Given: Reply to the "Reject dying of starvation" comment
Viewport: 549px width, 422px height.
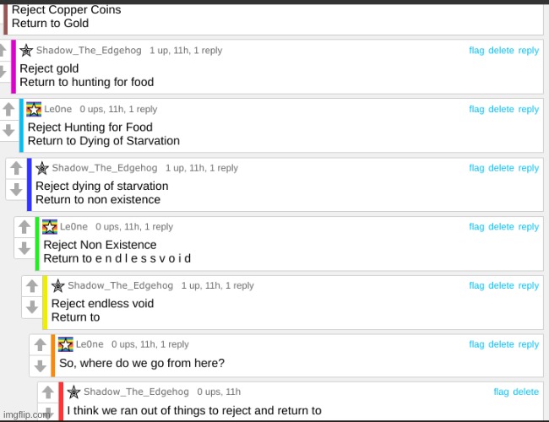Looking at the screenshot, I should coord(529,168).
